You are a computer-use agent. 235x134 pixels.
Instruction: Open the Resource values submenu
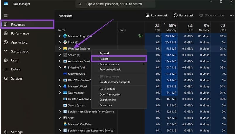click(119, 64)
